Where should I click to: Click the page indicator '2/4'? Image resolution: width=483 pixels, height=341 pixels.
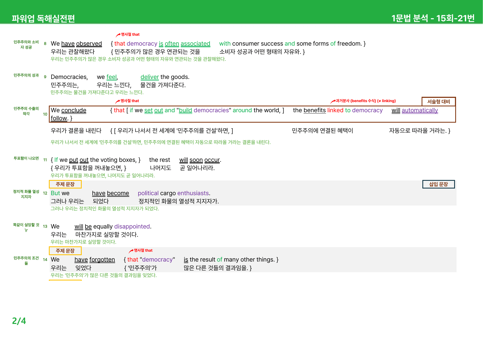tap(19, 321)
